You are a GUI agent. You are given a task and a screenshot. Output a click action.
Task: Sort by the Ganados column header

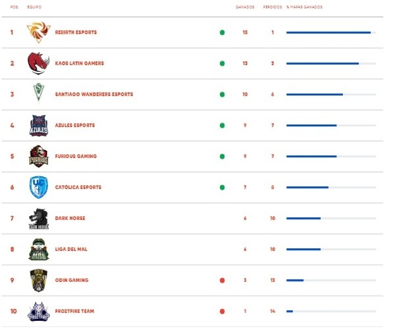(x=245, y=7)
